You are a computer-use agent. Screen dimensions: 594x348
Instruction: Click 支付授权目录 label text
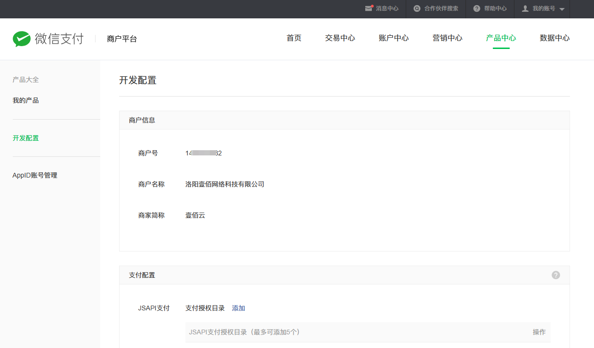(x=205, y=308)
